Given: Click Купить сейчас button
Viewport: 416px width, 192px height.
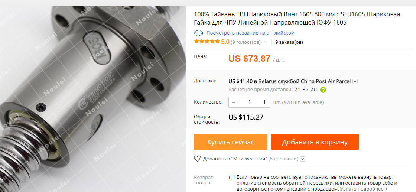Looking at the screenshot, I should click(x=231, y=142).
